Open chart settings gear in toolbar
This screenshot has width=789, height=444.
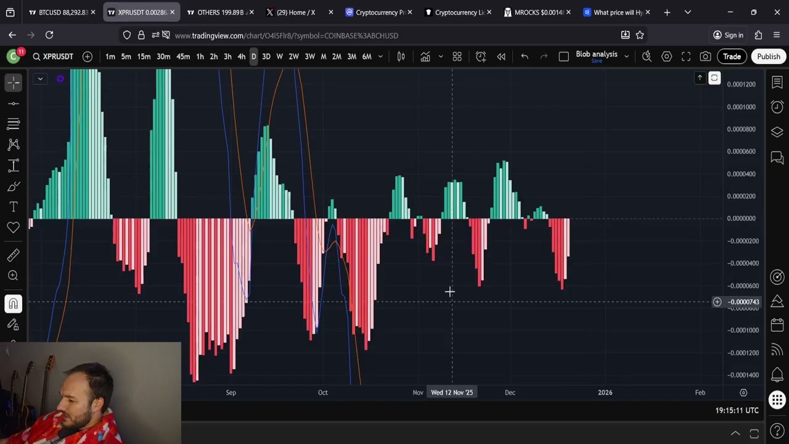click(x=666, y=57)
